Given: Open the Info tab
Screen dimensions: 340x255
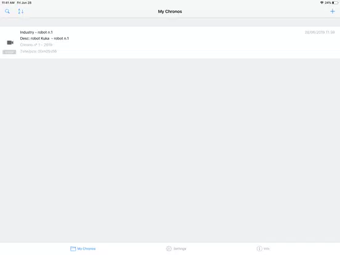Looking at the screenshot, I should (x=263, y=248).
